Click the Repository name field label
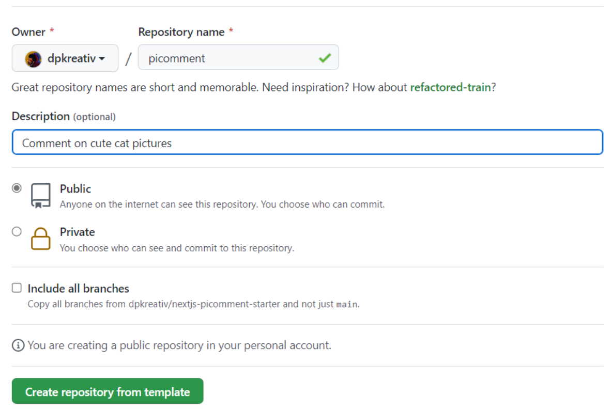Screen dimensions: 611x412 click(x=181, y=32)
